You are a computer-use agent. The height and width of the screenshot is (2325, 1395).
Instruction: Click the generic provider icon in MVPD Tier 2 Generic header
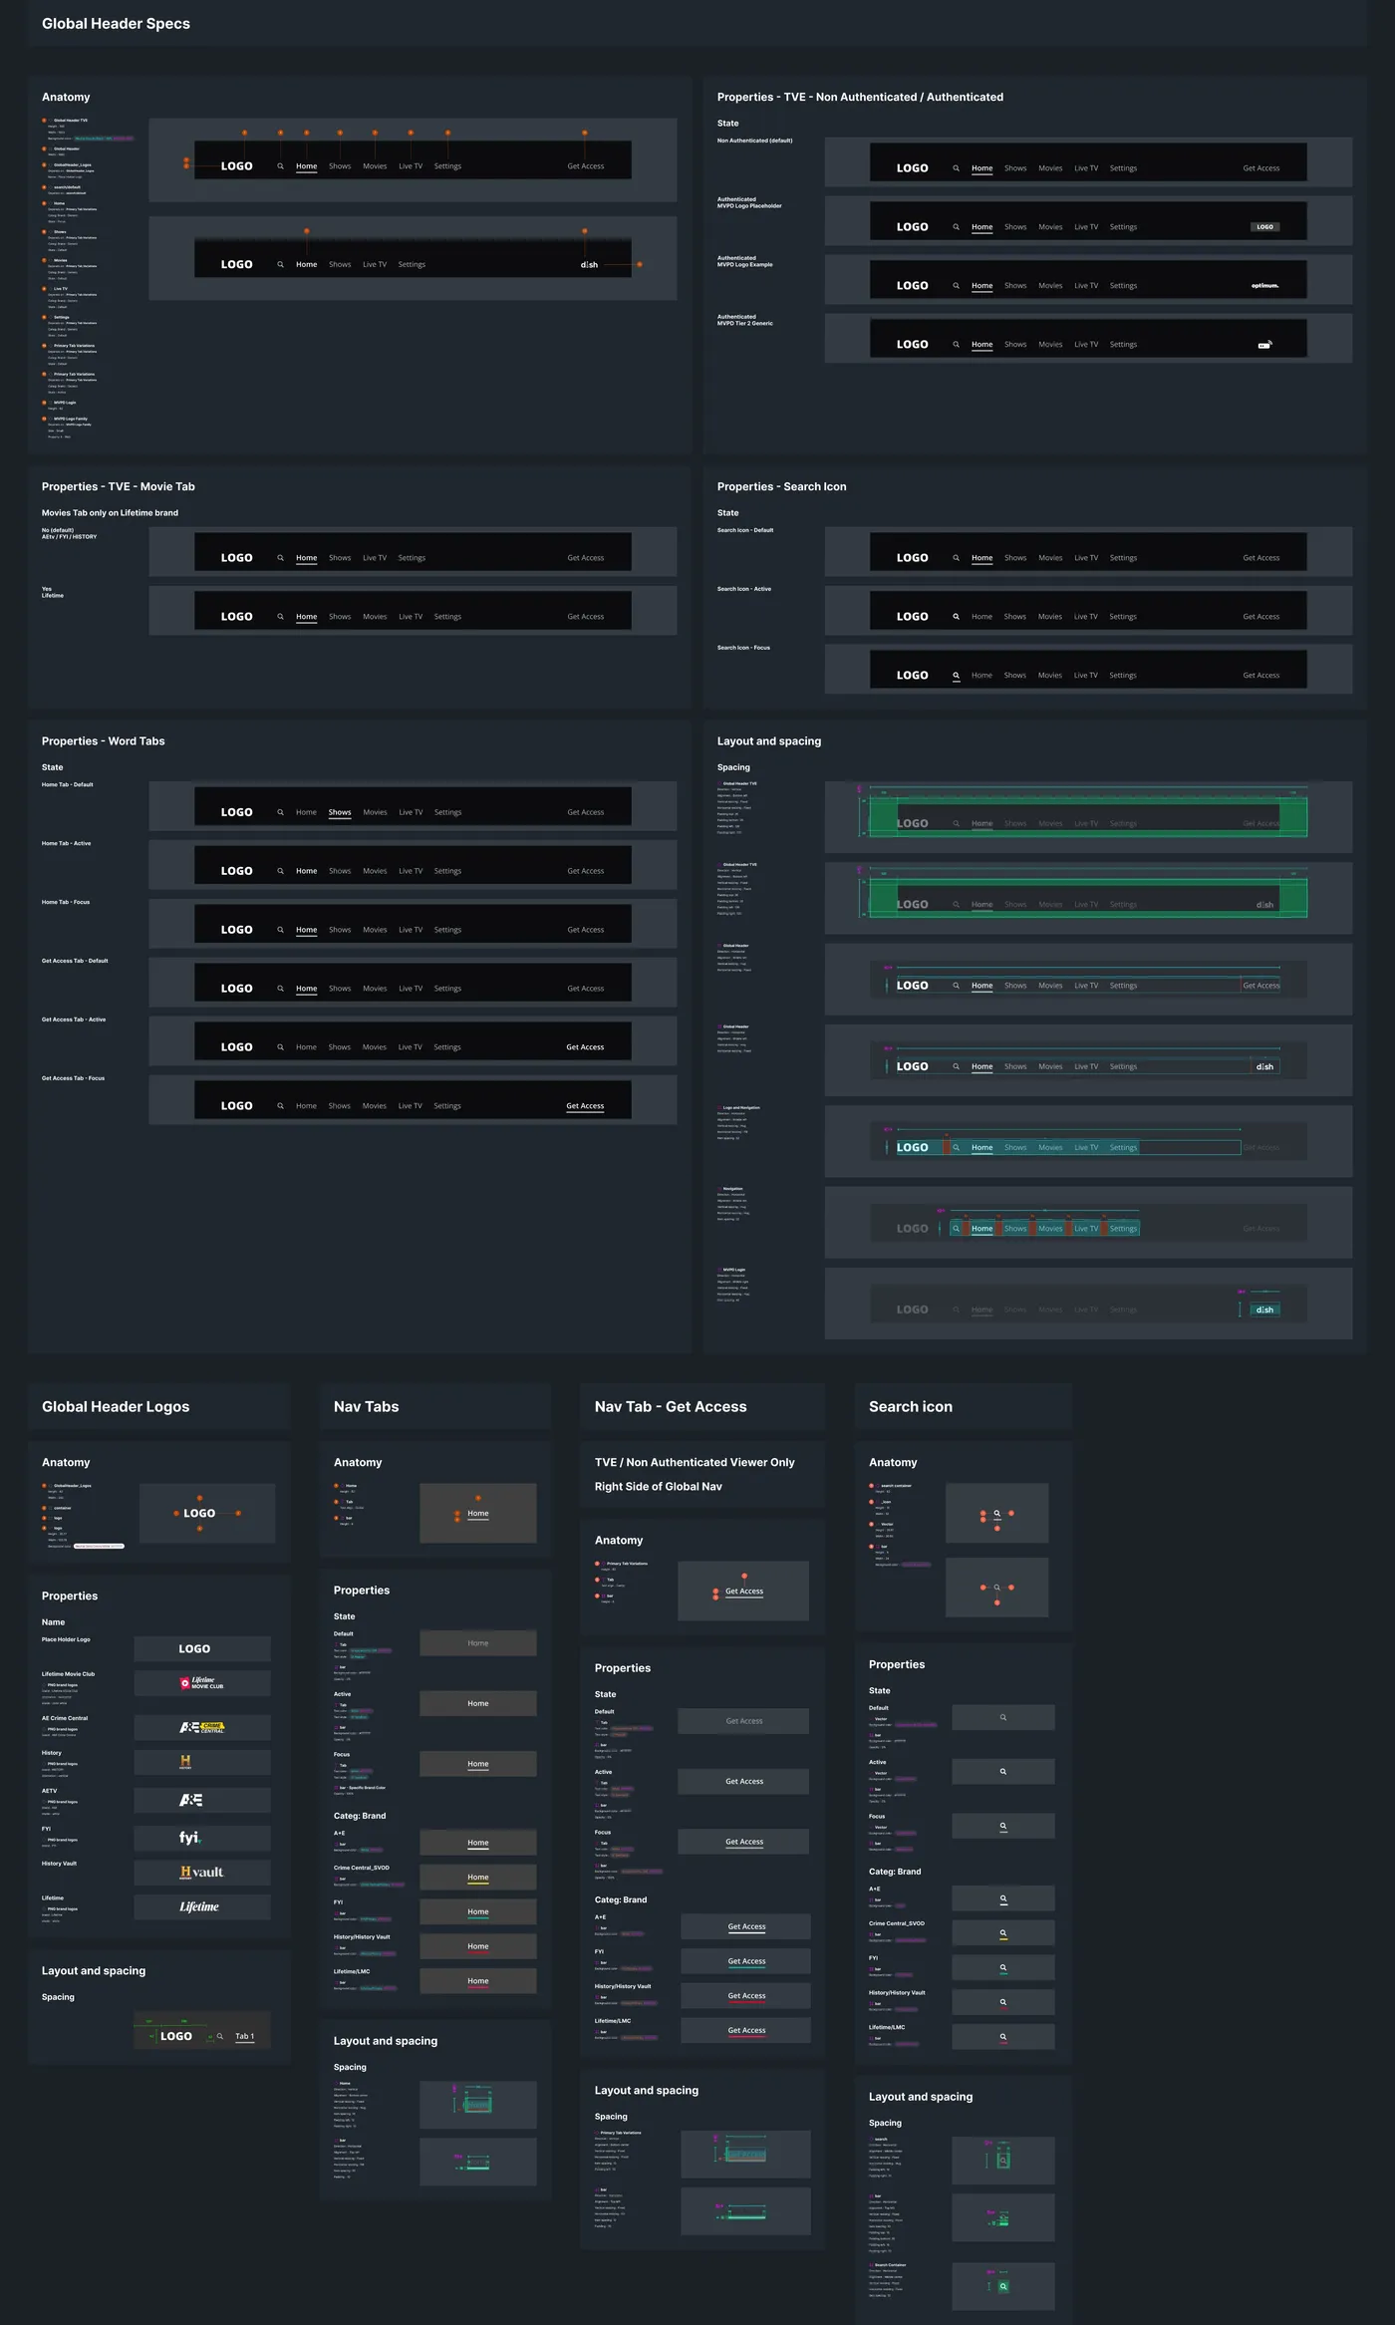coord(1264,345)
